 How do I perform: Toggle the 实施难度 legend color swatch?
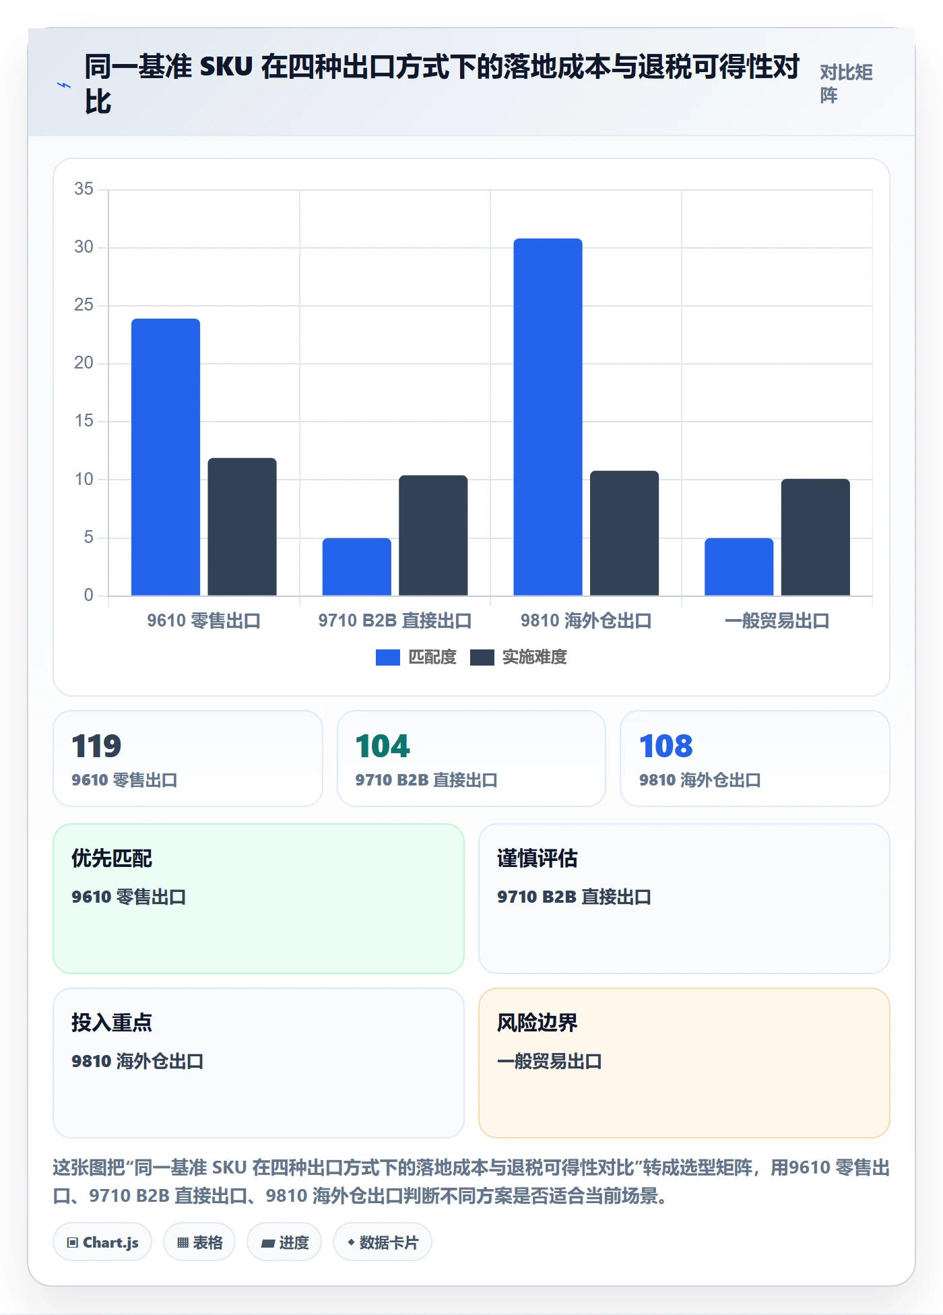pyautogui.click(x=482, y=657)
